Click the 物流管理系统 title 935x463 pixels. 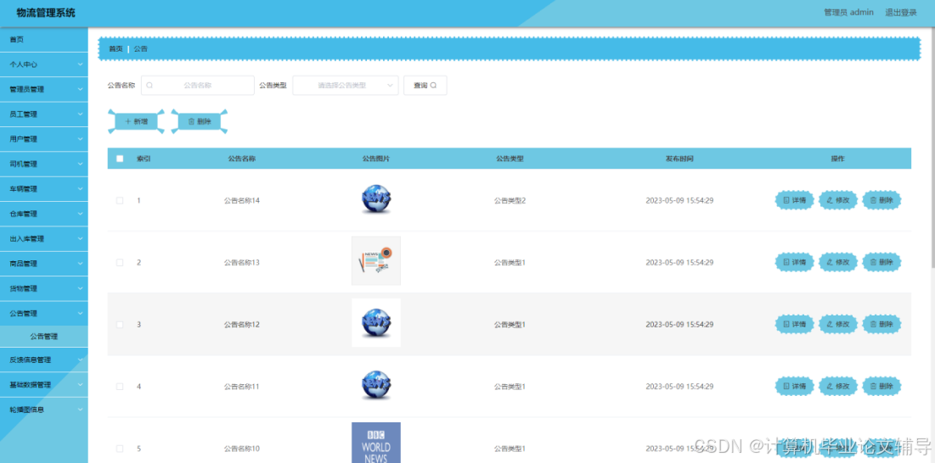click(46, 13)
